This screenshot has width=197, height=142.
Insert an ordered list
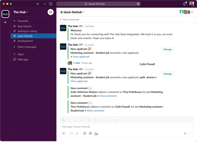89,120
